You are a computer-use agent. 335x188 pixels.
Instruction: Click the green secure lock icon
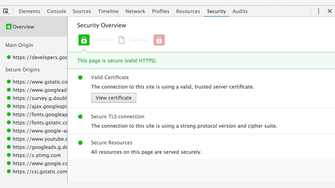click(84, 40)
